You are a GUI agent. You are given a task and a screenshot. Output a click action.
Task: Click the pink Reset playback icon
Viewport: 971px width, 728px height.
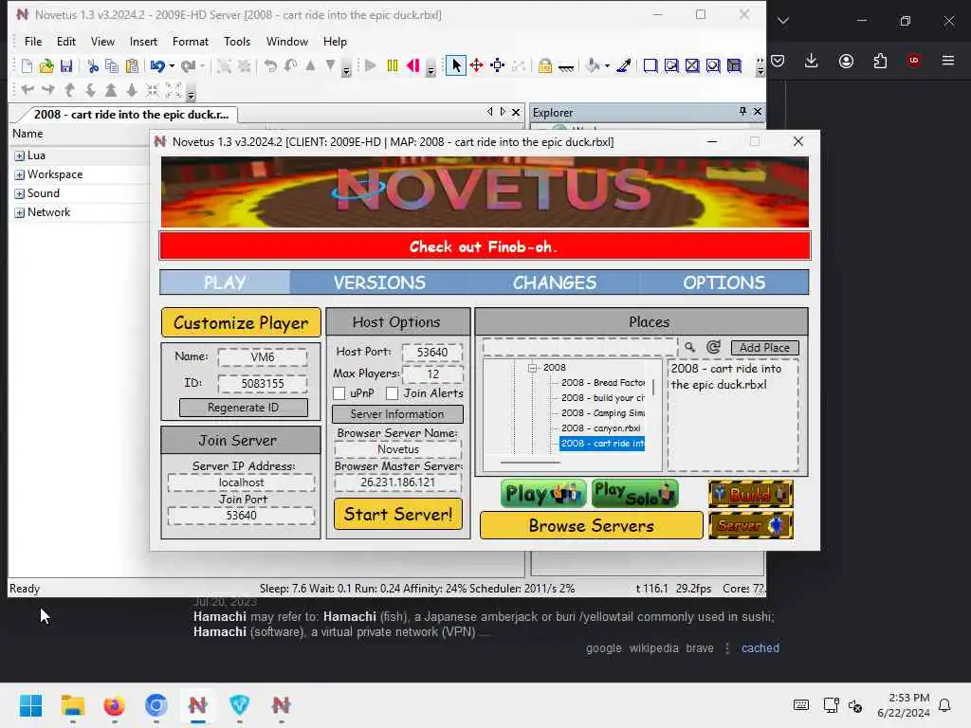(413, 65)
